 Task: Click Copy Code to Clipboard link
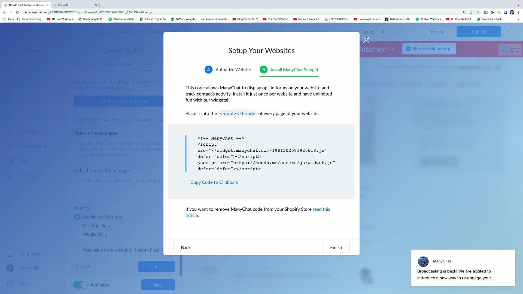click(214, 182)
